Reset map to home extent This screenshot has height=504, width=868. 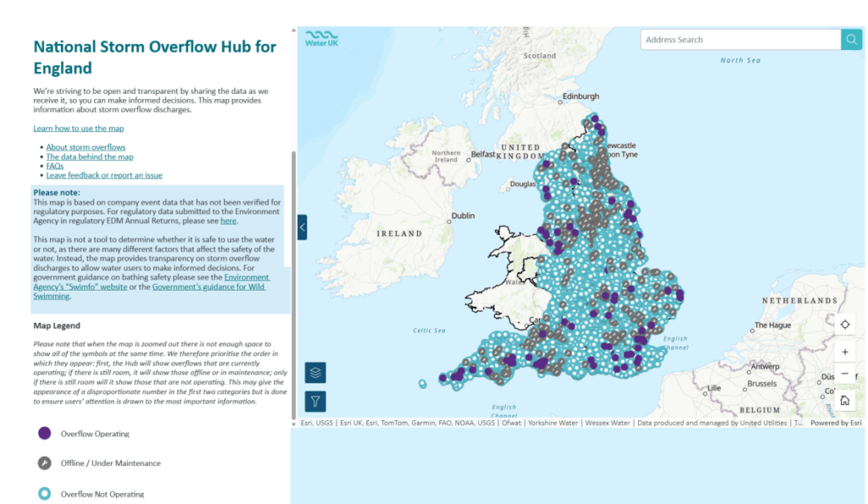click(x=845, y=400)
